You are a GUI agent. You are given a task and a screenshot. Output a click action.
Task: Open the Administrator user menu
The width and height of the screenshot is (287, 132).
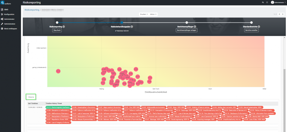[x=278, y=2]
